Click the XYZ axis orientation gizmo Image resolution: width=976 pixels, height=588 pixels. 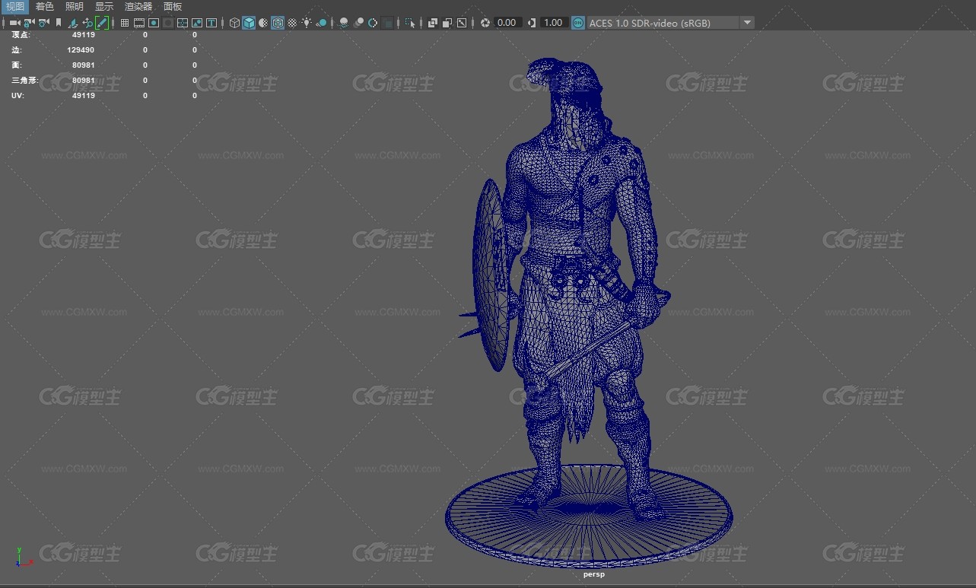[24, 558]
